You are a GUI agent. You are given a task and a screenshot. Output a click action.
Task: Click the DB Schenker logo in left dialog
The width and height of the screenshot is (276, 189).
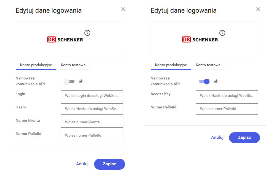click(65, 39)
